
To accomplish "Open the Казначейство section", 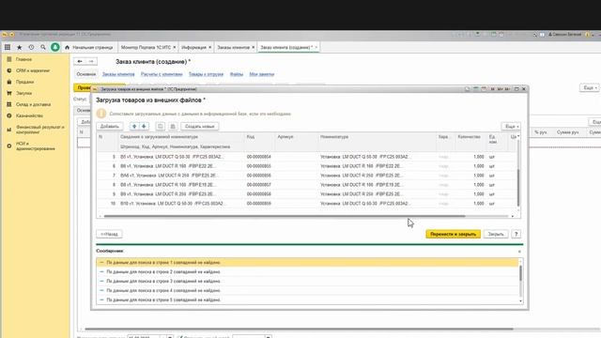I will (x=29, y=115).
